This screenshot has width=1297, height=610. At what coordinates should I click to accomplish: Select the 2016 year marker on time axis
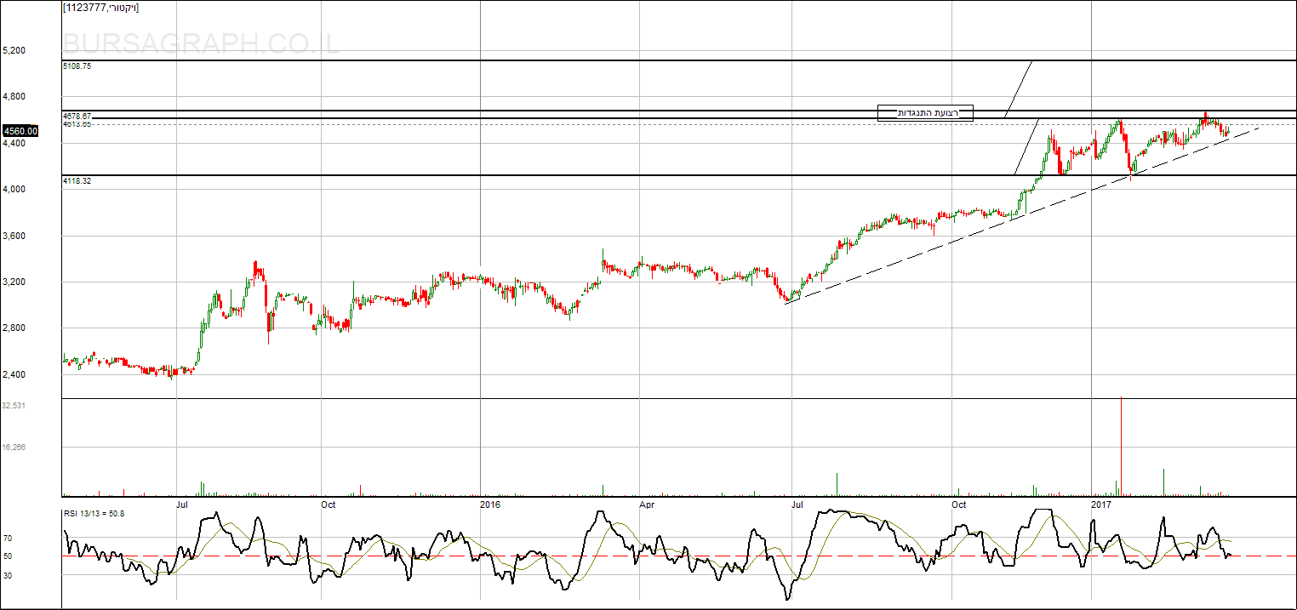490,505
